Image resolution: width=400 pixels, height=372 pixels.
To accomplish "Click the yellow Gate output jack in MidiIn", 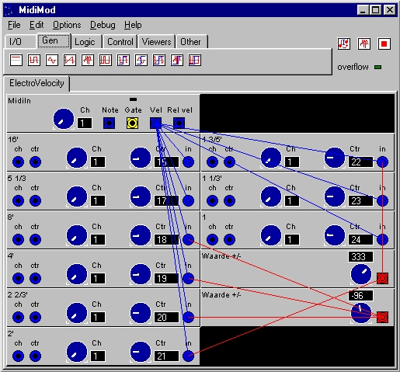I will point(132,123).
